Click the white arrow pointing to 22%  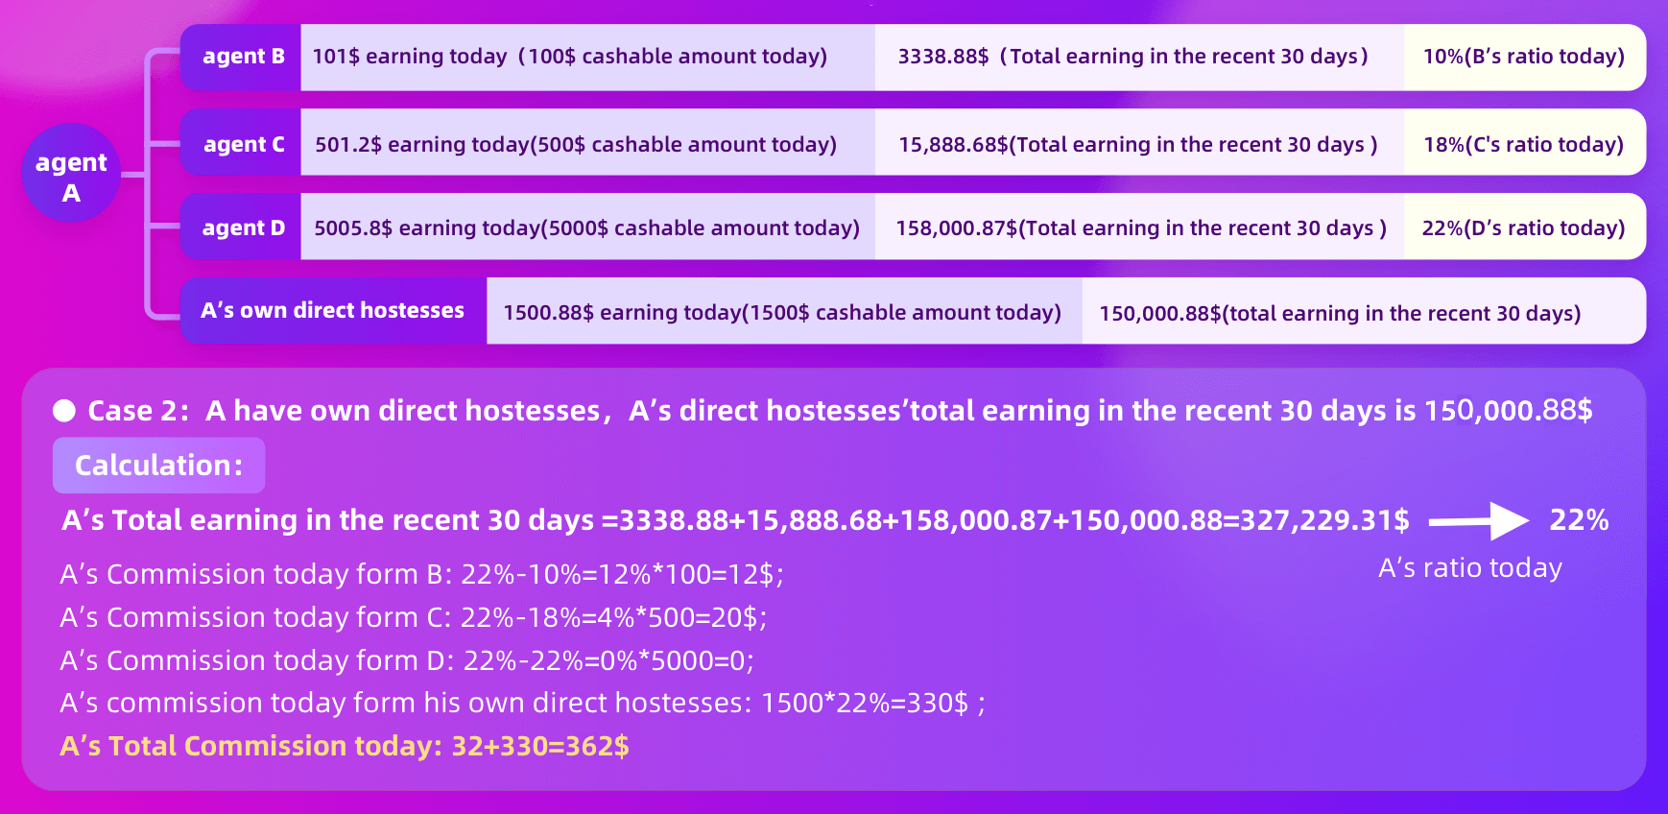tap(1478, 521)
